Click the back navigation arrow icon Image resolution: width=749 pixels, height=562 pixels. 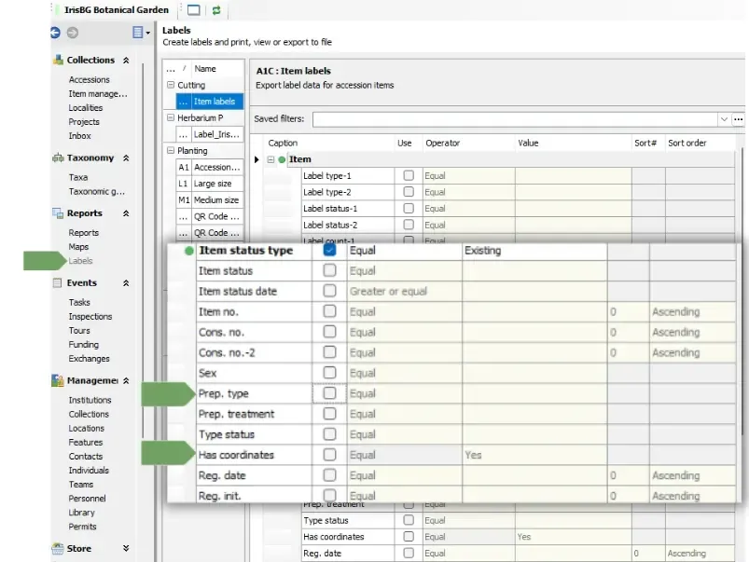(x=55, y=33)
